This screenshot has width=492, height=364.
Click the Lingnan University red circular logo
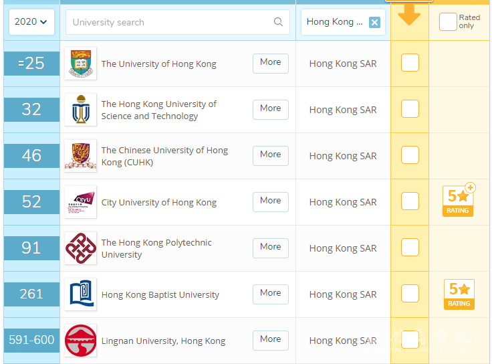pos(81,341)
